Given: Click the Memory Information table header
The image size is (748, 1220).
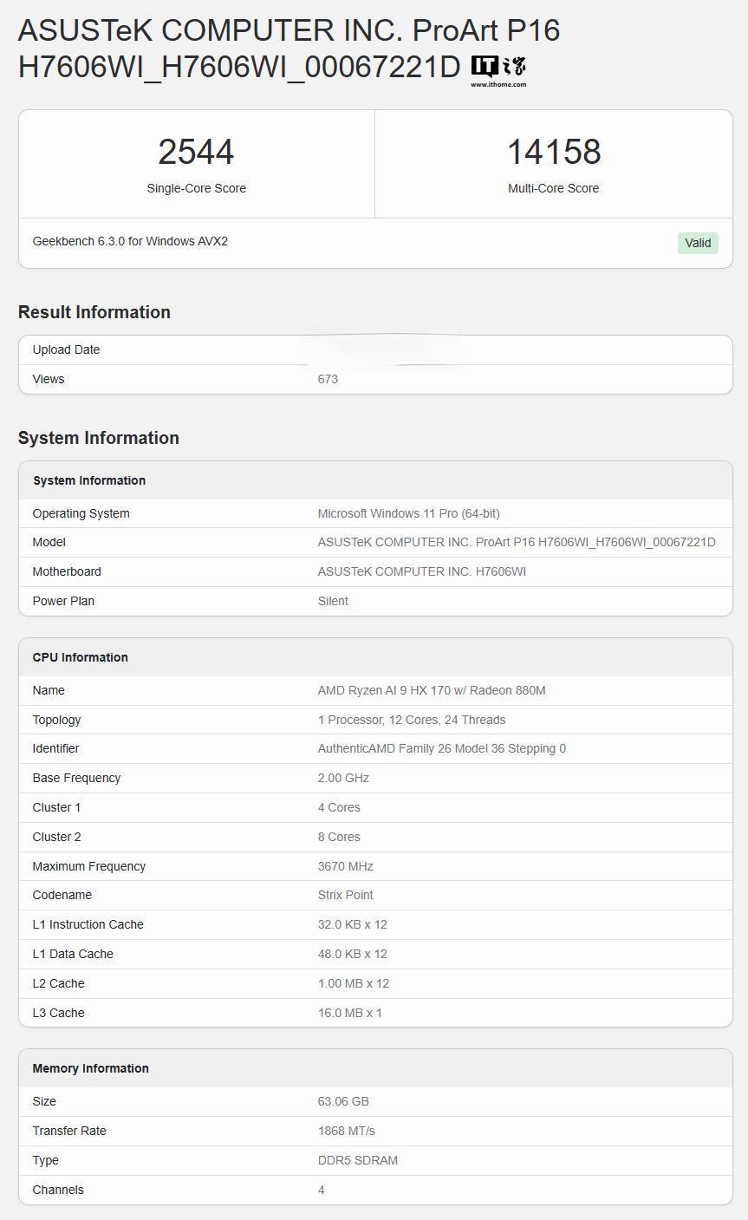Looking at the screenshot, I should coord(90,1068).
